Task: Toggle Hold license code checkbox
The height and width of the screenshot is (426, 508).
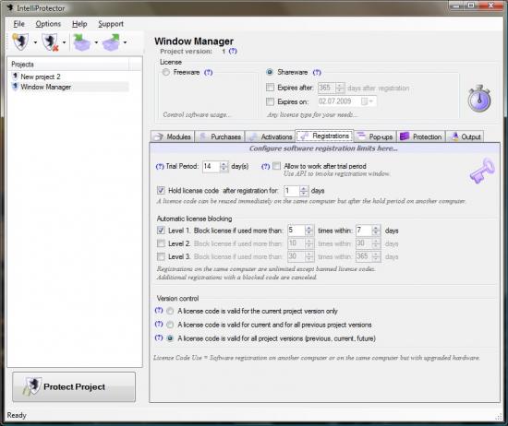Action: click(x=161, y=190)
